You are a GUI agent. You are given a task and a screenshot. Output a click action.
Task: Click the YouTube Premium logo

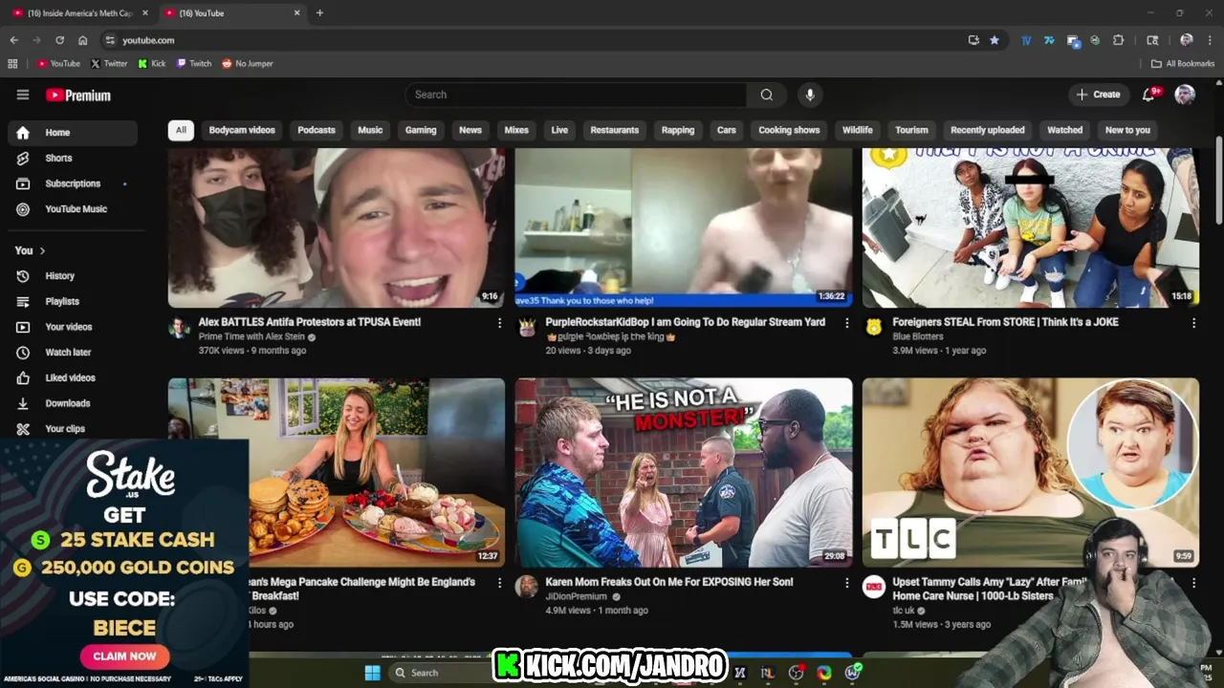[78, 95]
